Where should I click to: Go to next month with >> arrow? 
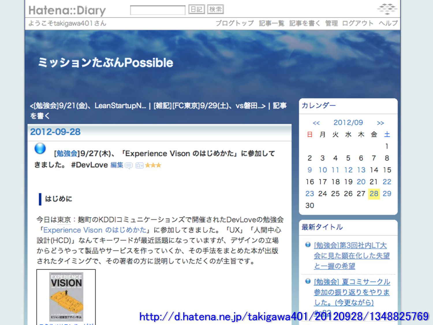click(380, 123)
